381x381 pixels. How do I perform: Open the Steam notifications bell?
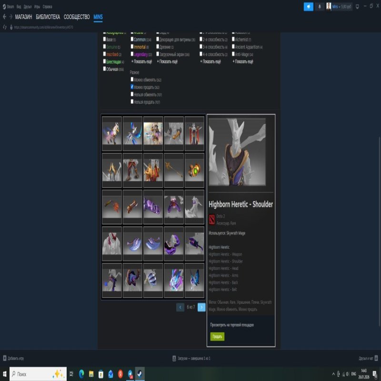319,7
